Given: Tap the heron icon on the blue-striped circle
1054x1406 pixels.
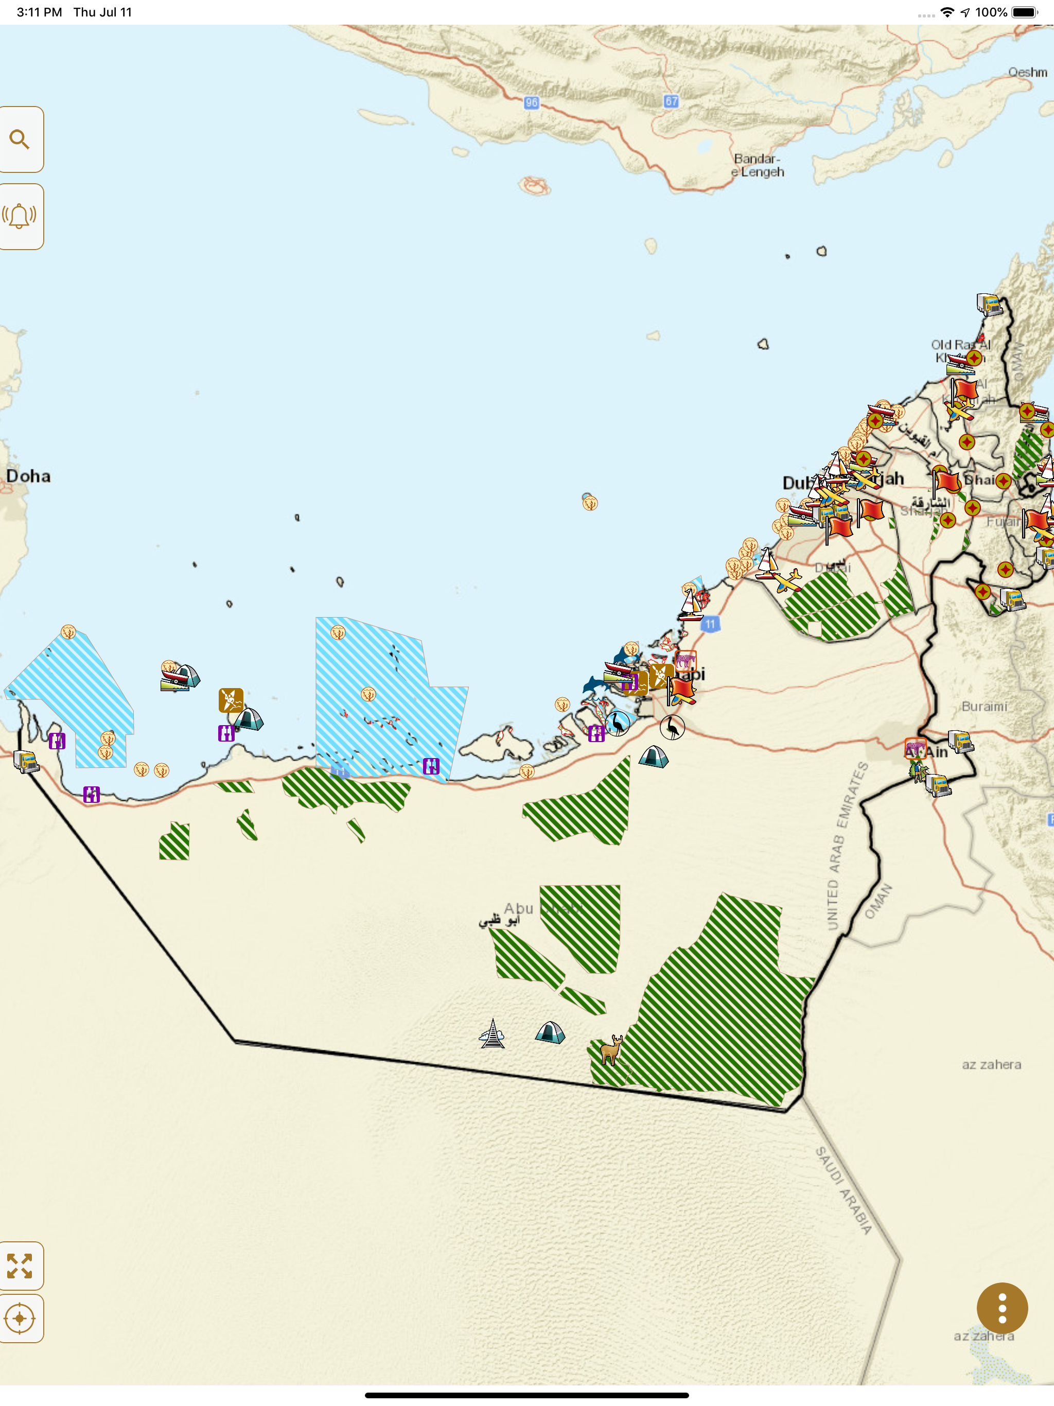Looking at the screenshot, I should point(617,724).
